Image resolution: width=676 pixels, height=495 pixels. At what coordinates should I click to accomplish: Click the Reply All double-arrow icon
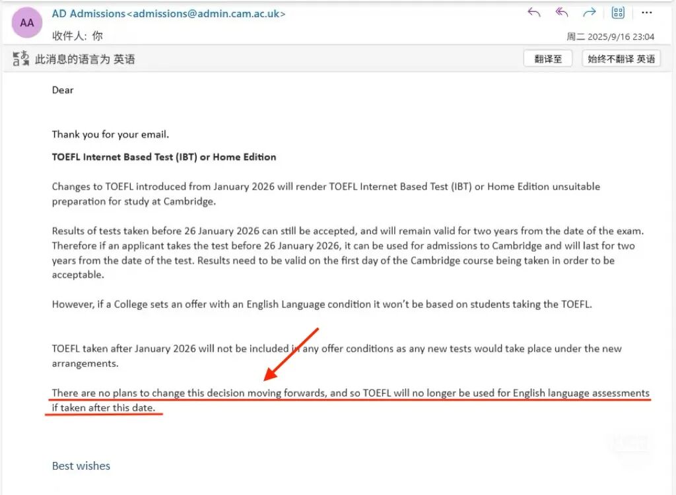[561, 12]
